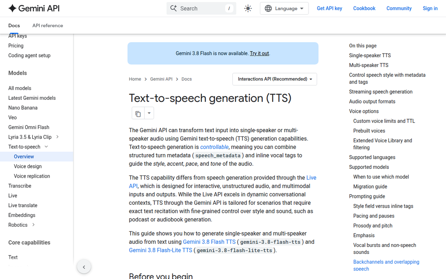Click the controllable link
The width and height of the screenshot is (446, 279).
click(x=214, y=147)
